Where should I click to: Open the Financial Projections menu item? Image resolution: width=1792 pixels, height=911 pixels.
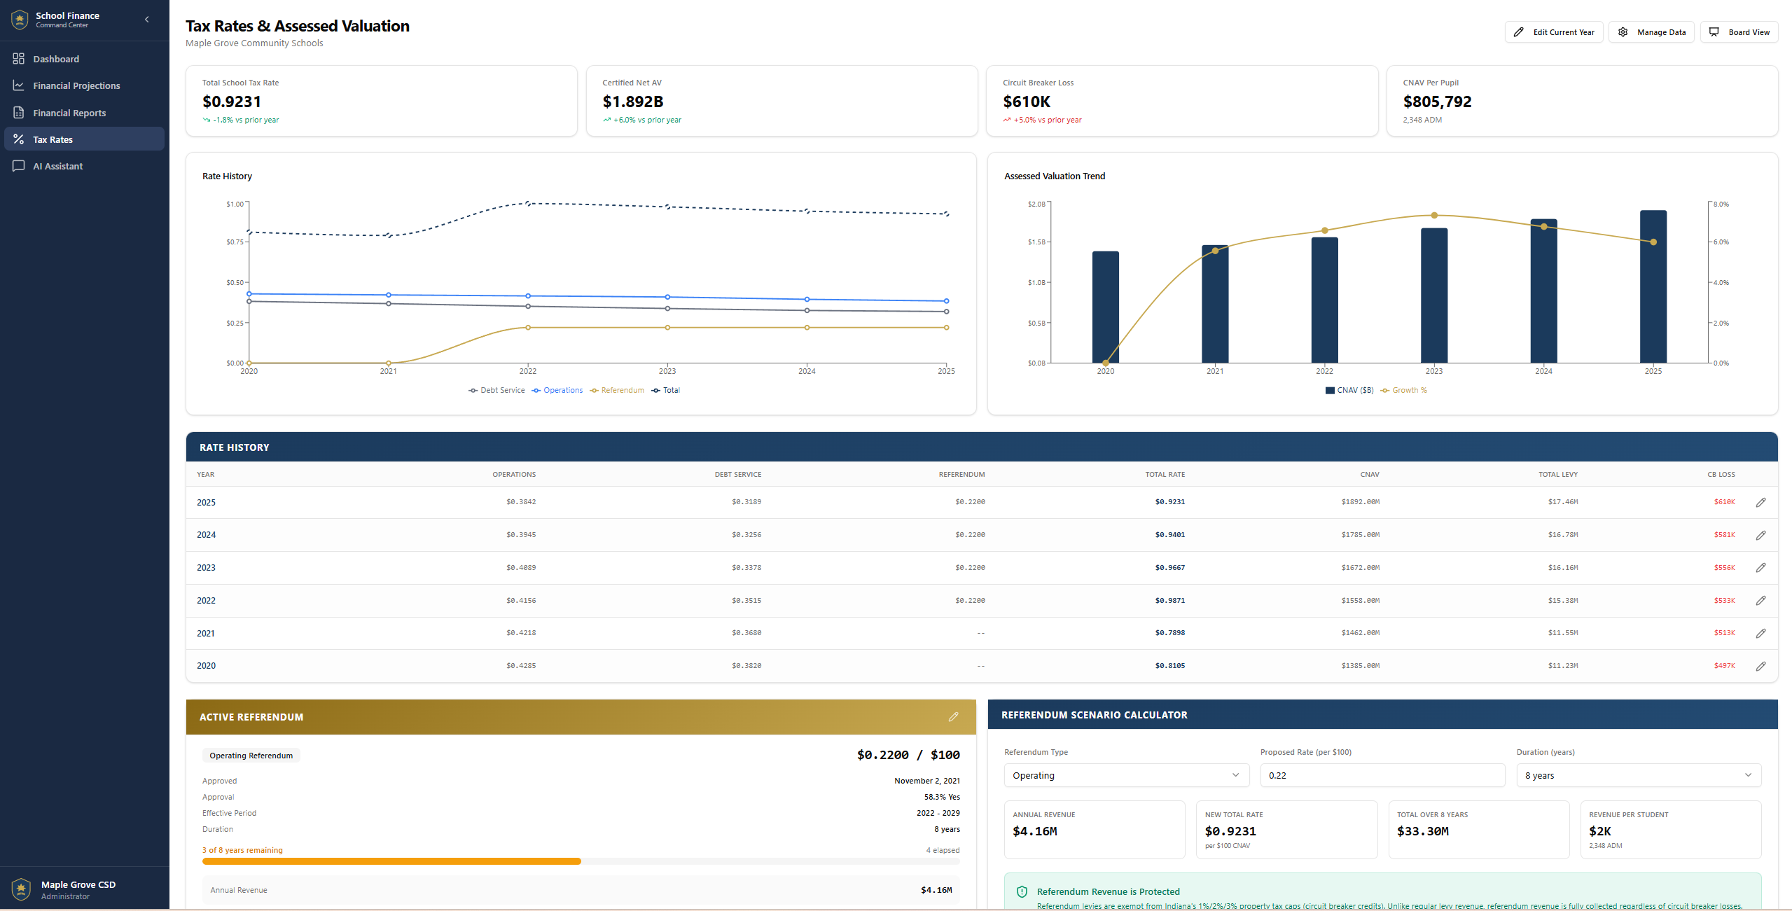point(76,85)
